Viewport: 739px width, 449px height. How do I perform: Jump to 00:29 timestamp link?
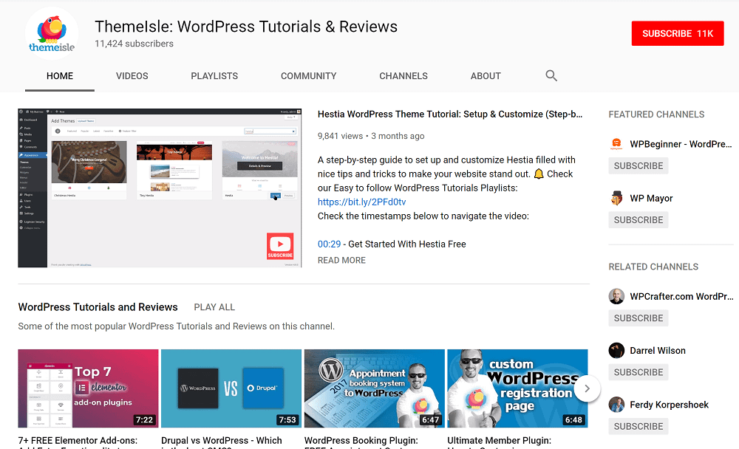click(x=329, y=244)
